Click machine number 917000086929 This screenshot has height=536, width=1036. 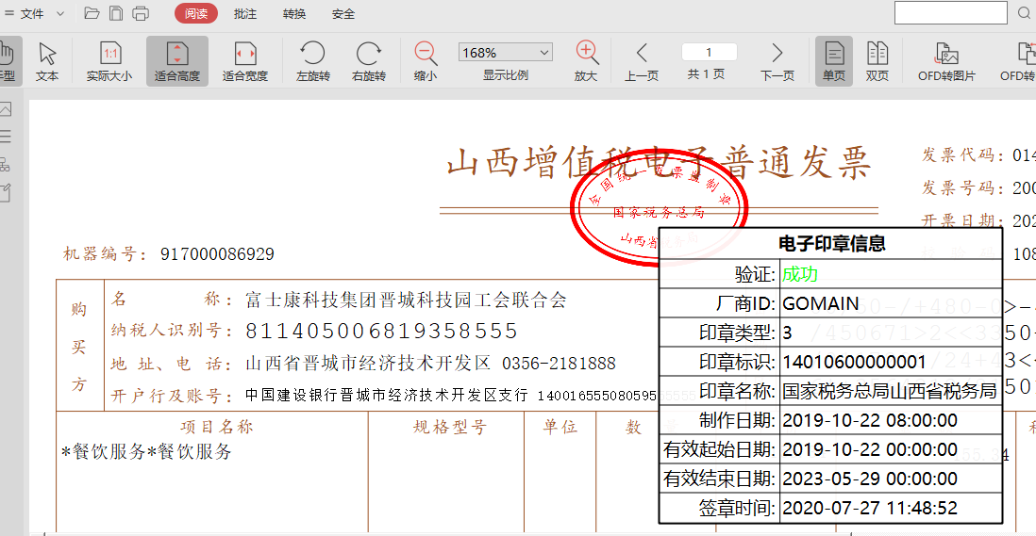coord(217,254)
